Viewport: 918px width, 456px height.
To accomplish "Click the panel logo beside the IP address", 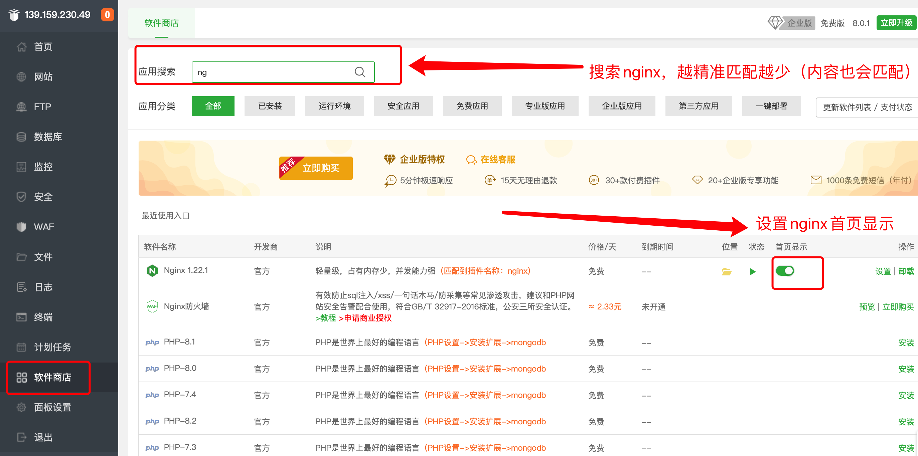I will [14, 15].
